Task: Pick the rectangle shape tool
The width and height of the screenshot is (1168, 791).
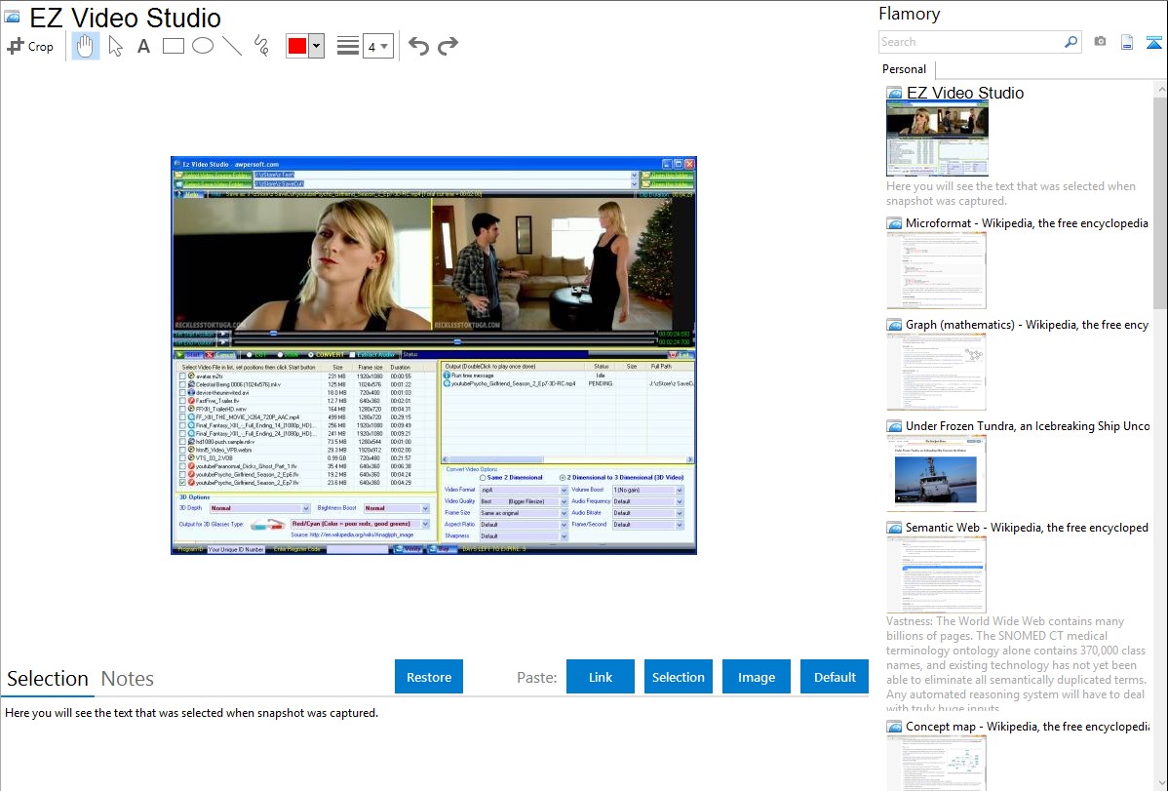Action: (174, 46)
